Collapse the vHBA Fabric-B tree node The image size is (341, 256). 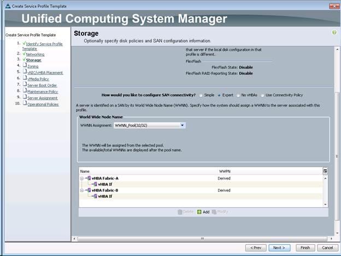coord(82,190)
